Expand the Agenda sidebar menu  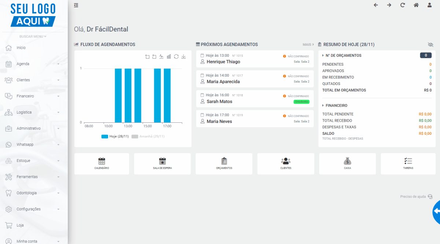point(34,64)
